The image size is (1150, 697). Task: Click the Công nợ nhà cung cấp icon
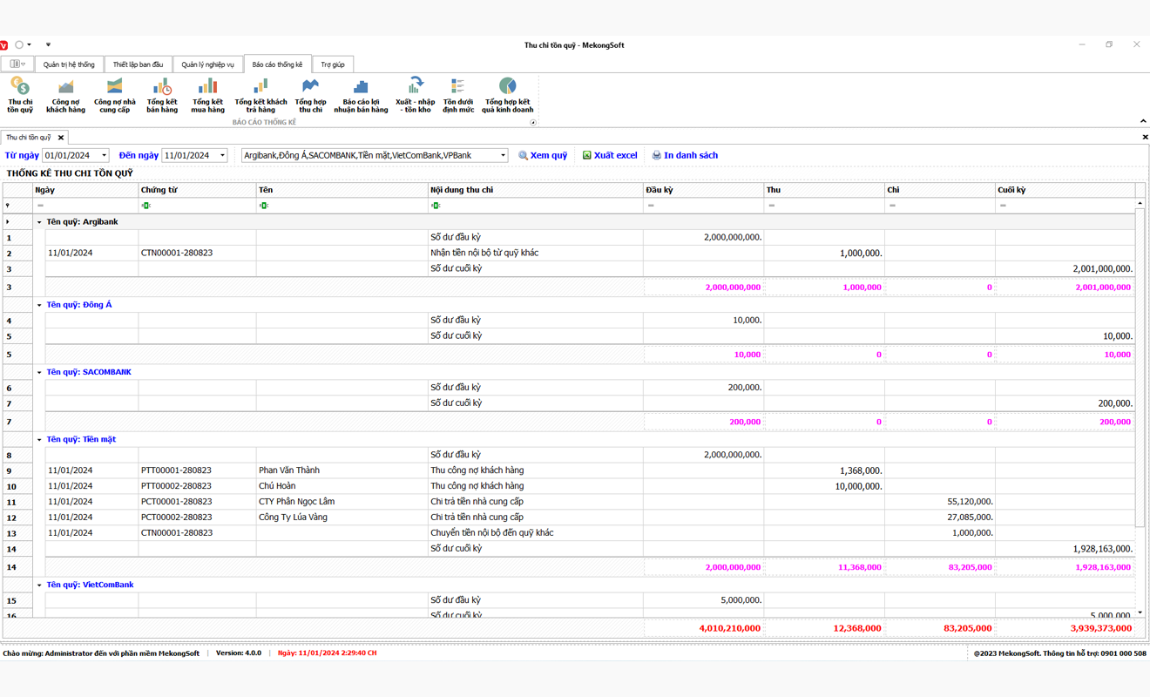click(x=114, y=94)
